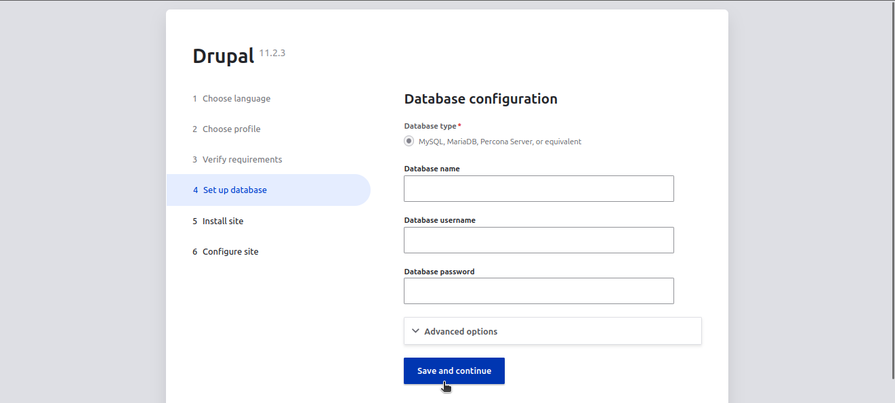Collapse the Advanced options disclosure triangle
The width and height of the screenshot is (895, 403).
pyautogui.click(x=415, y=331)
